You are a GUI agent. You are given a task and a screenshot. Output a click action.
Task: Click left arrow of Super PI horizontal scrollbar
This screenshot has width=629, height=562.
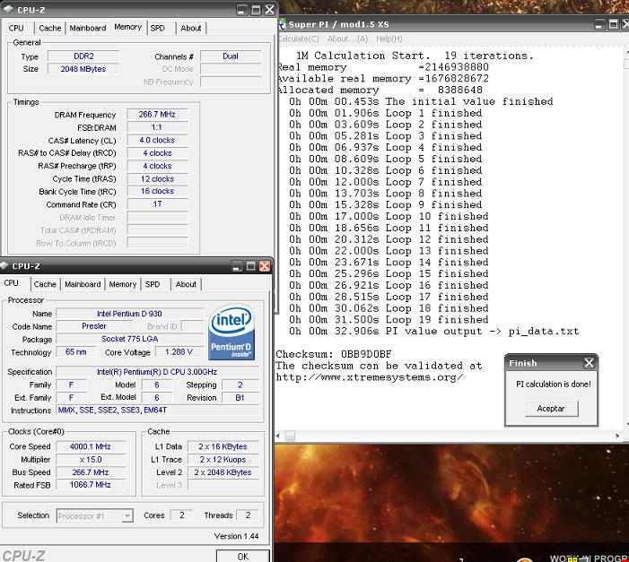pos(278,436)
